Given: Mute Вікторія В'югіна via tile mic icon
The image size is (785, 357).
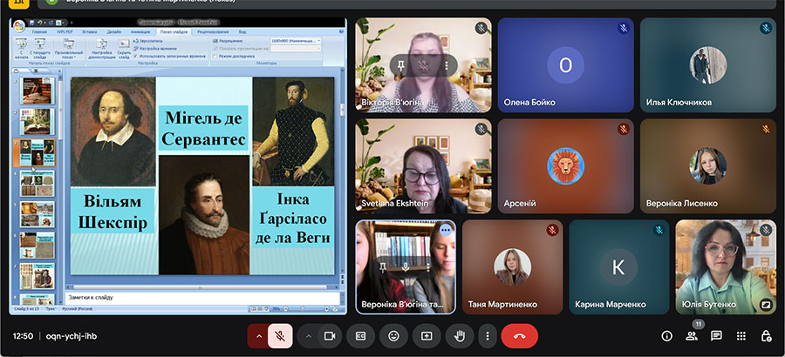Looking at the screenshot, I should (x=423, y=65).
